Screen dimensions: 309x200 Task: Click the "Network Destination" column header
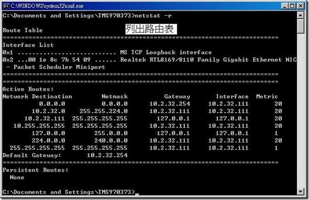[38, 97]
